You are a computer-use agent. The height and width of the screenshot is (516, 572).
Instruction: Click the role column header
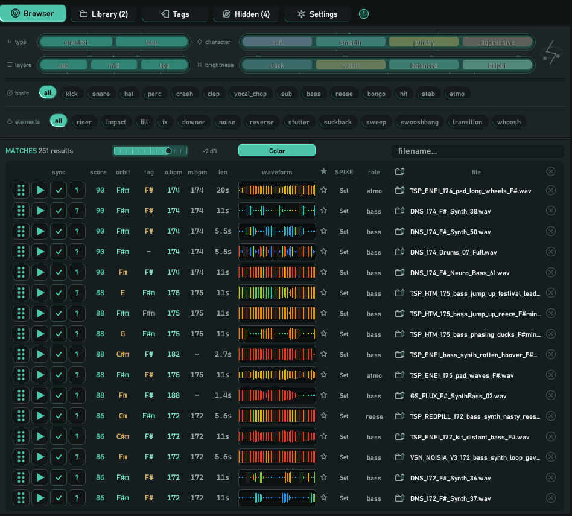(x=374, y=172)
